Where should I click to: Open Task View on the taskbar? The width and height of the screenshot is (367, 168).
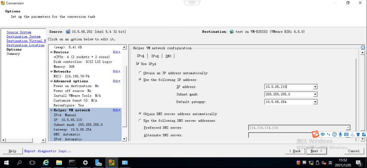[x=32, y=163]
